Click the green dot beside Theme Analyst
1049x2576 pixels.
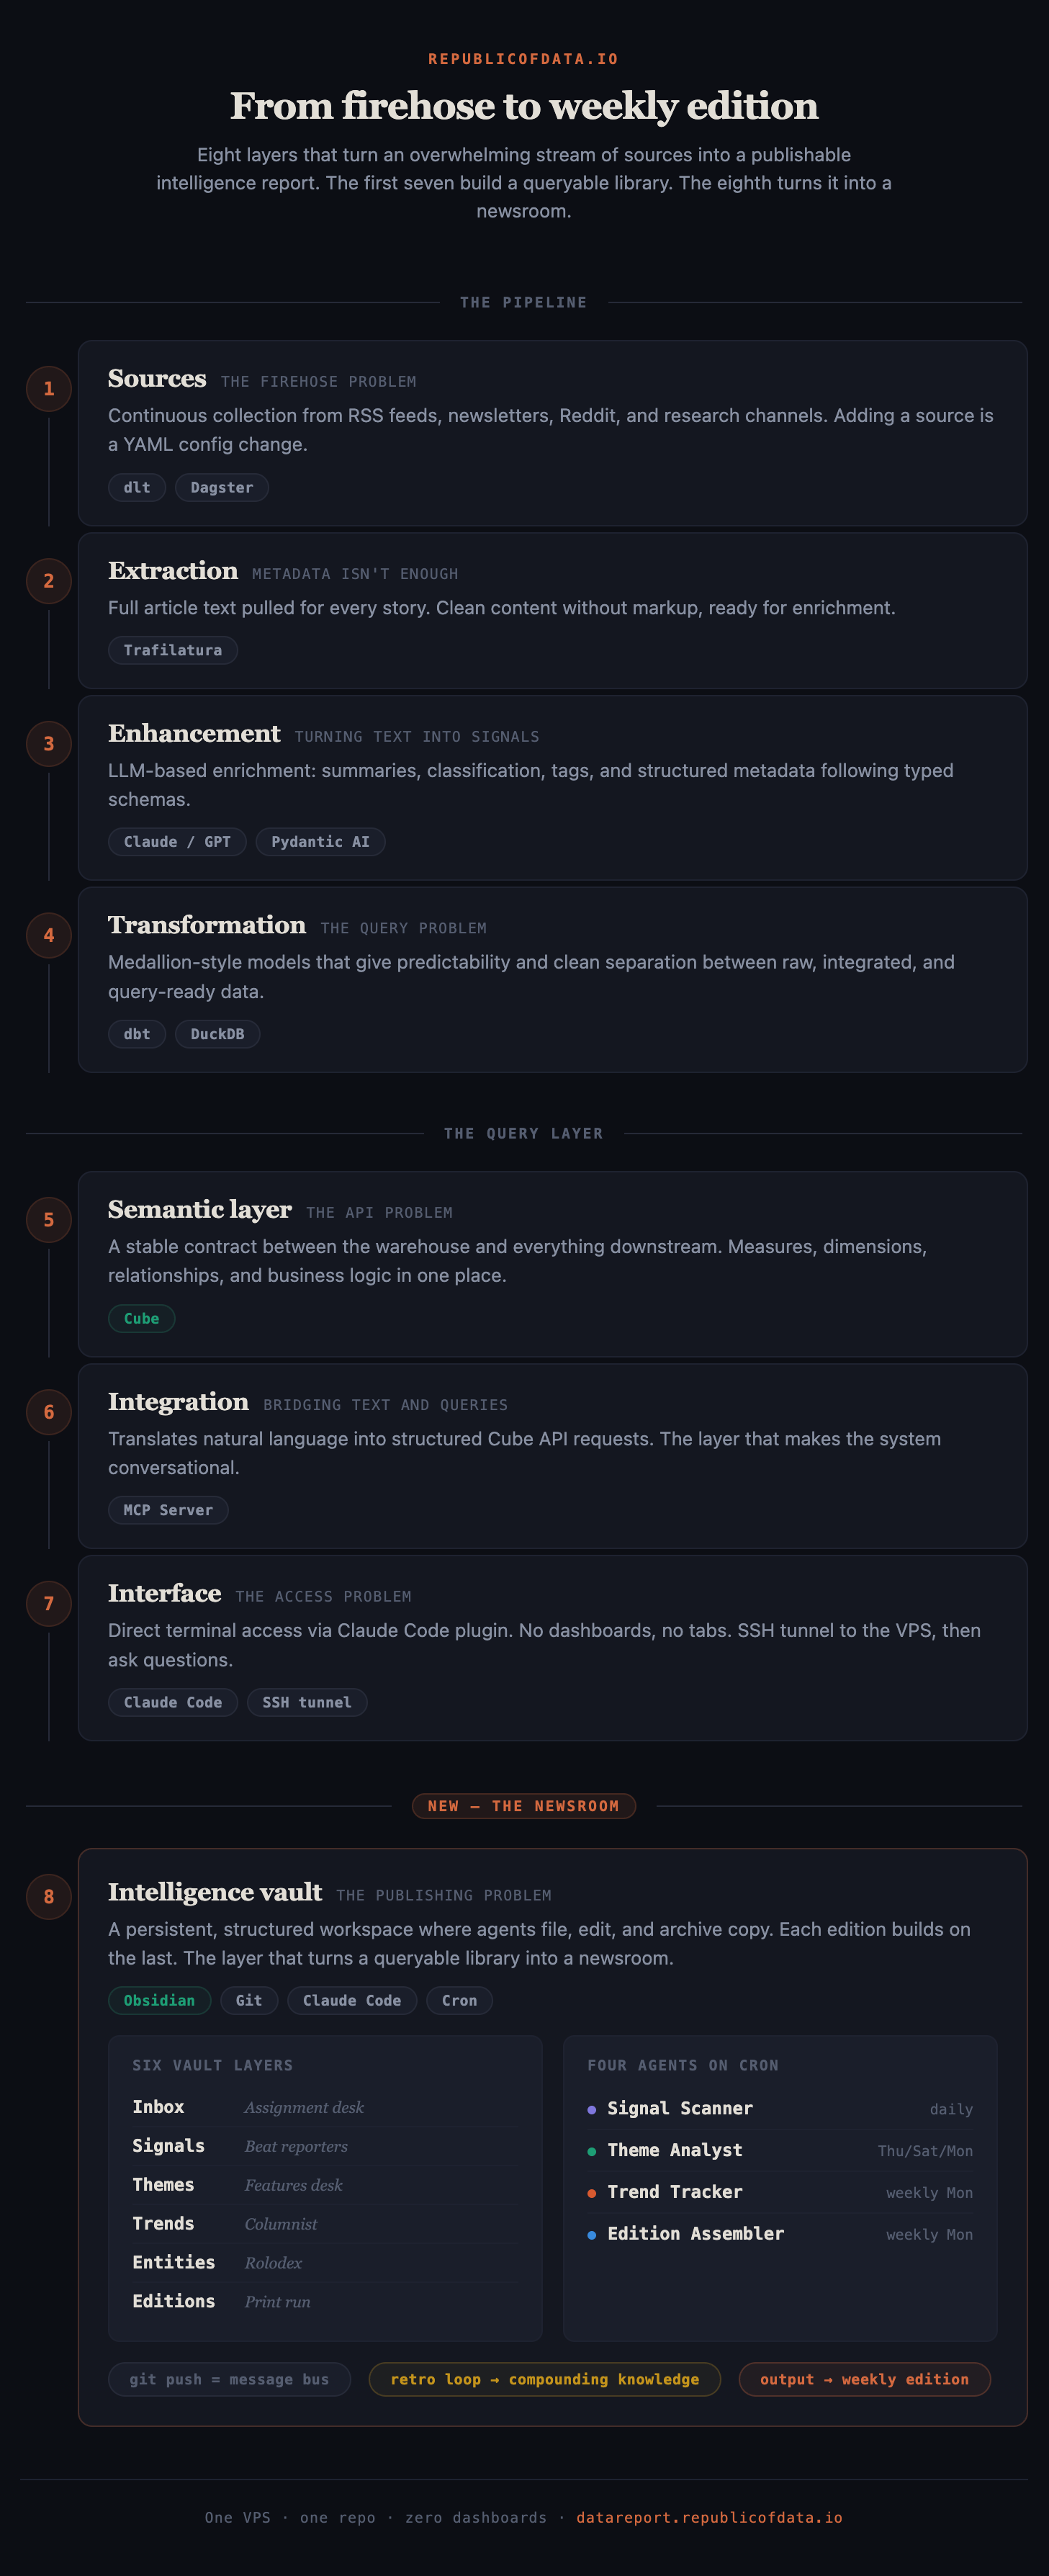(592, 2151)
